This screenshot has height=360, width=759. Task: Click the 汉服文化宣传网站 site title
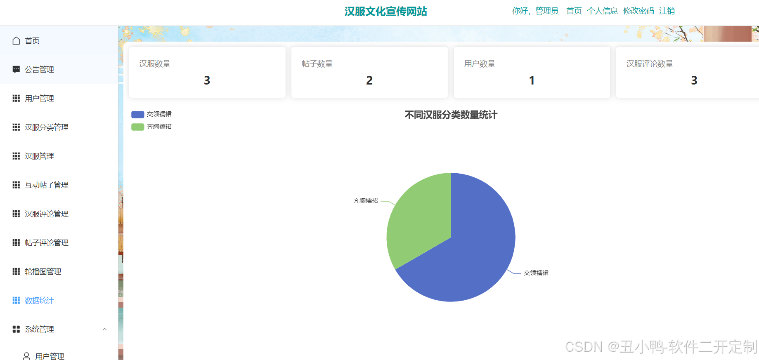pyautogui.click(x=386, y=12)
